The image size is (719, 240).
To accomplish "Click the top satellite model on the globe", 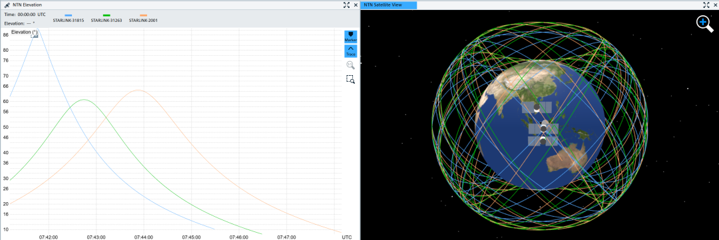I will [x=537, y=108].
